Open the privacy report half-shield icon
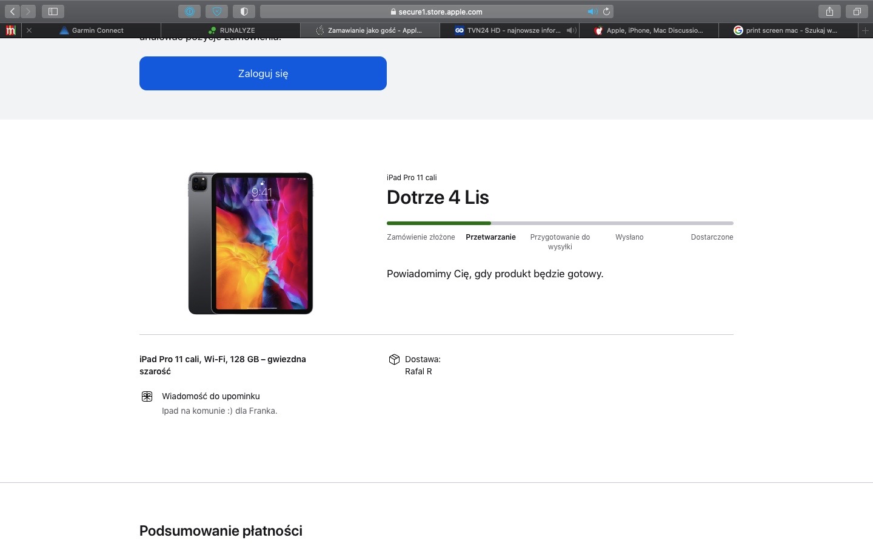The width and height of the screenshot is (873, 546). point(244,12)
